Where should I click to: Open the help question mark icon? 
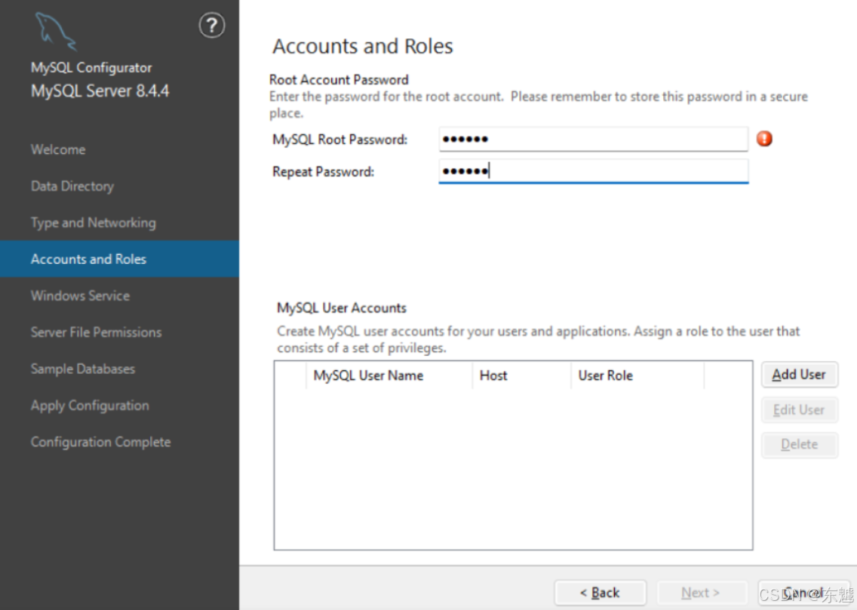point(211,25)
